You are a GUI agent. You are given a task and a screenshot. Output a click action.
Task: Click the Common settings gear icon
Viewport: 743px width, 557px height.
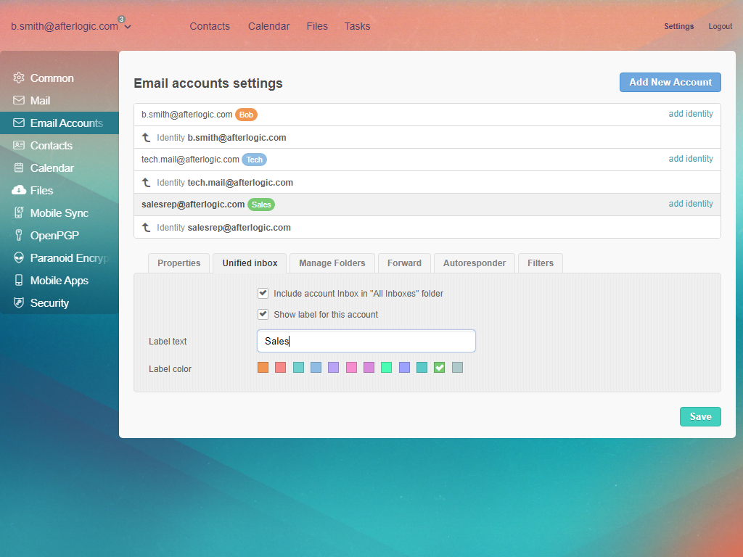19,78
